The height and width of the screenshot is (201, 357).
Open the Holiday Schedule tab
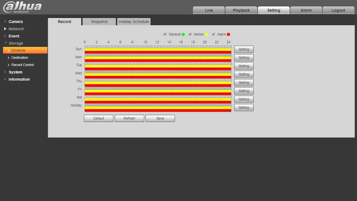pyautogui.click(x=134, y=22)
